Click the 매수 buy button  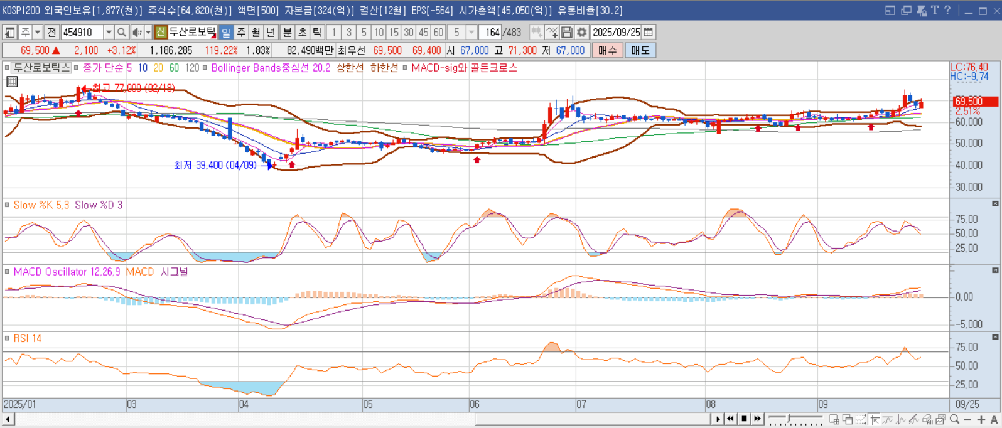tap(607, 50)
